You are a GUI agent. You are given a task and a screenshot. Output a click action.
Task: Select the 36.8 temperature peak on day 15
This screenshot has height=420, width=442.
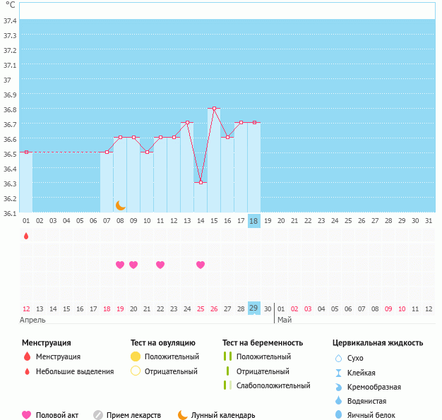pyautogui.click(x=214, y=109)
